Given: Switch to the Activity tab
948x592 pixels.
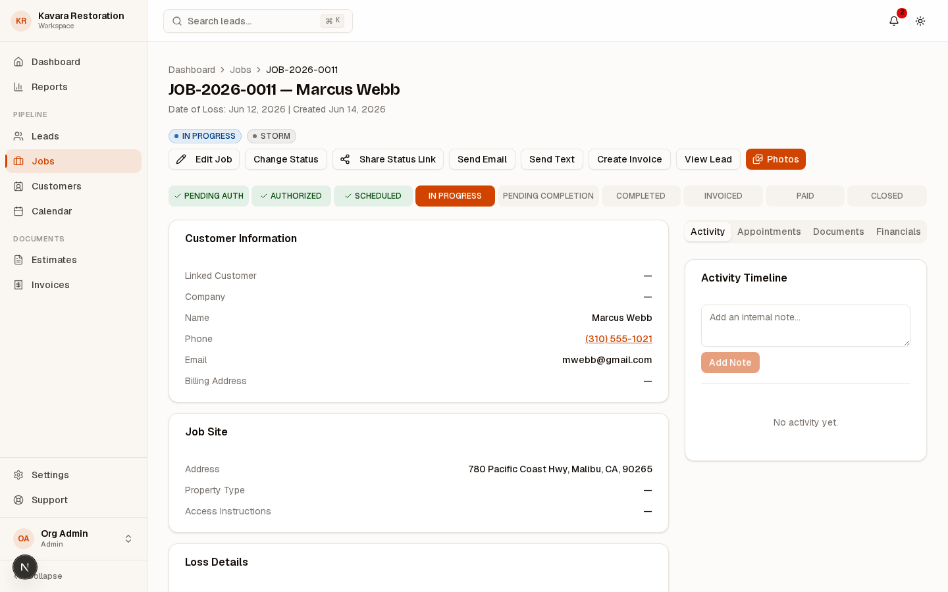Looking at the screenshot, I should pyautogui.click(x=708, y=232).
